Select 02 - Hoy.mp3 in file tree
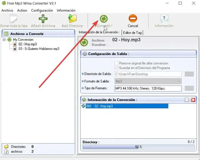Screen dimensions: 200x160 coord(28,44)
